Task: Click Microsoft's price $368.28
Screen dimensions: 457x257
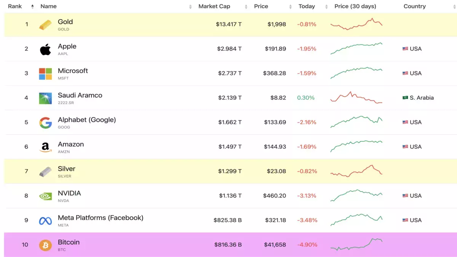Action: click(x=275, y=73)
